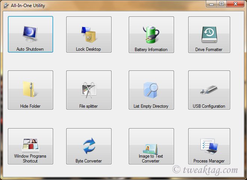This screenshot has width=247, height=180.
Task: Launch File splitter scissors tool
Action: click(x=89, y=90)
